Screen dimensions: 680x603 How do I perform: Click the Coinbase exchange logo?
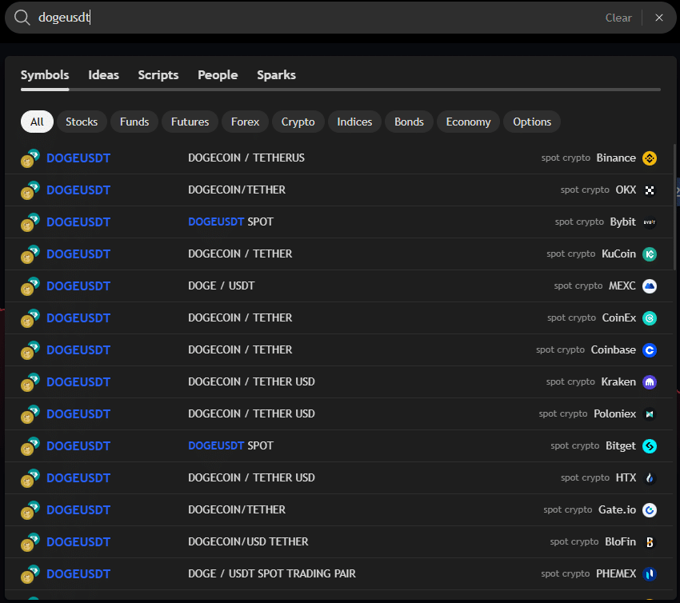(x=650, y=350)
